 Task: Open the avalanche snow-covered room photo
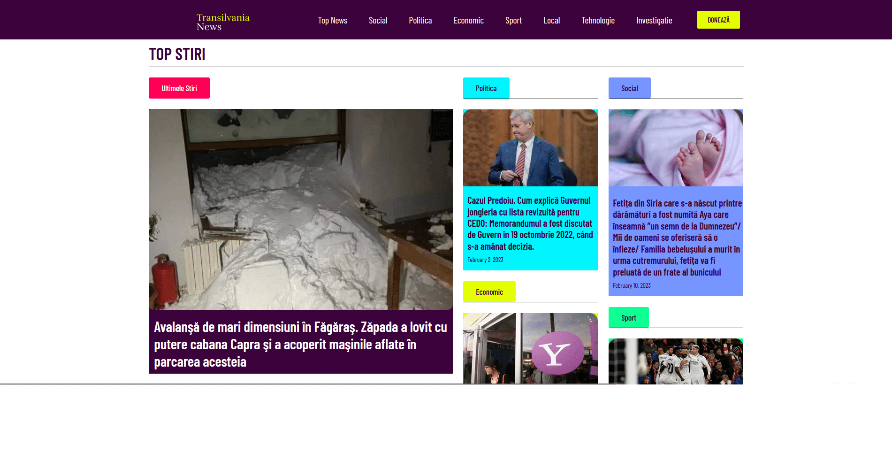click(x=300, y=209)
